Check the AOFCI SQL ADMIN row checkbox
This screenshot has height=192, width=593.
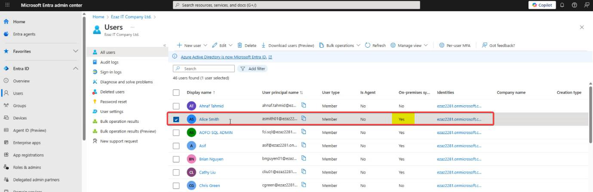[x=176, y=133]
